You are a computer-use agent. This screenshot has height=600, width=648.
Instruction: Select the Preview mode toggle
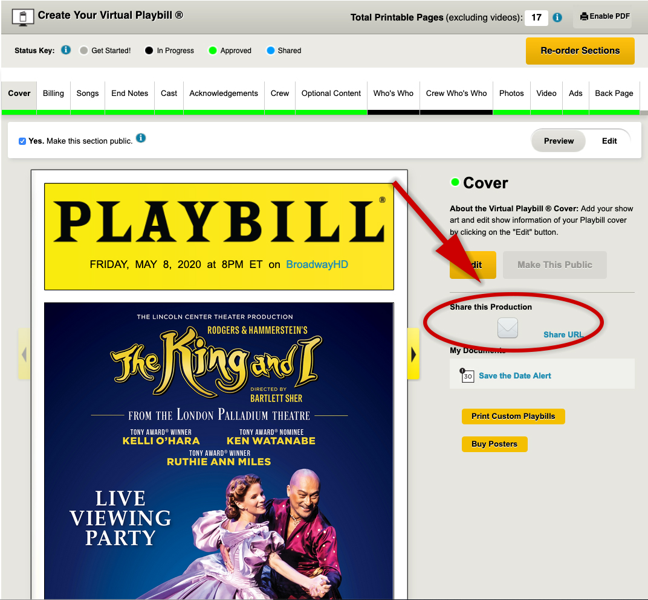(558, 141)
